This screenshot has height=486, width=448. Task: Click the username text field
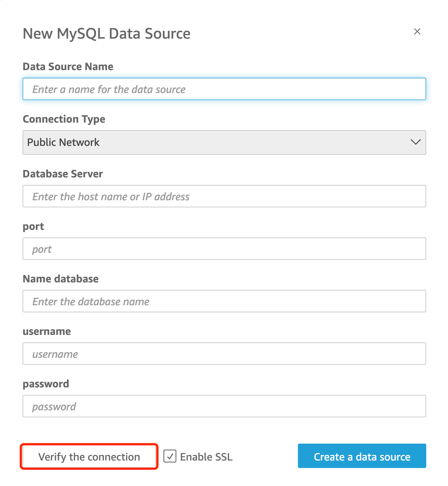224,354
